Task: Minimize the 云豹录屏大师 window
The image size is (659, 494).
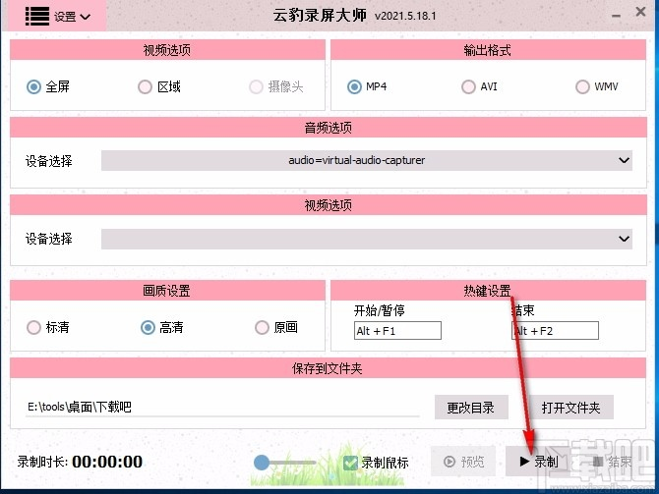Action: (x=616, y=16)
